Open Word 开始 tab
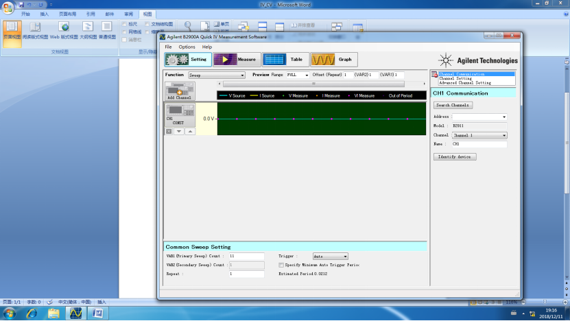The image size is (570, 321). point(25,14)
